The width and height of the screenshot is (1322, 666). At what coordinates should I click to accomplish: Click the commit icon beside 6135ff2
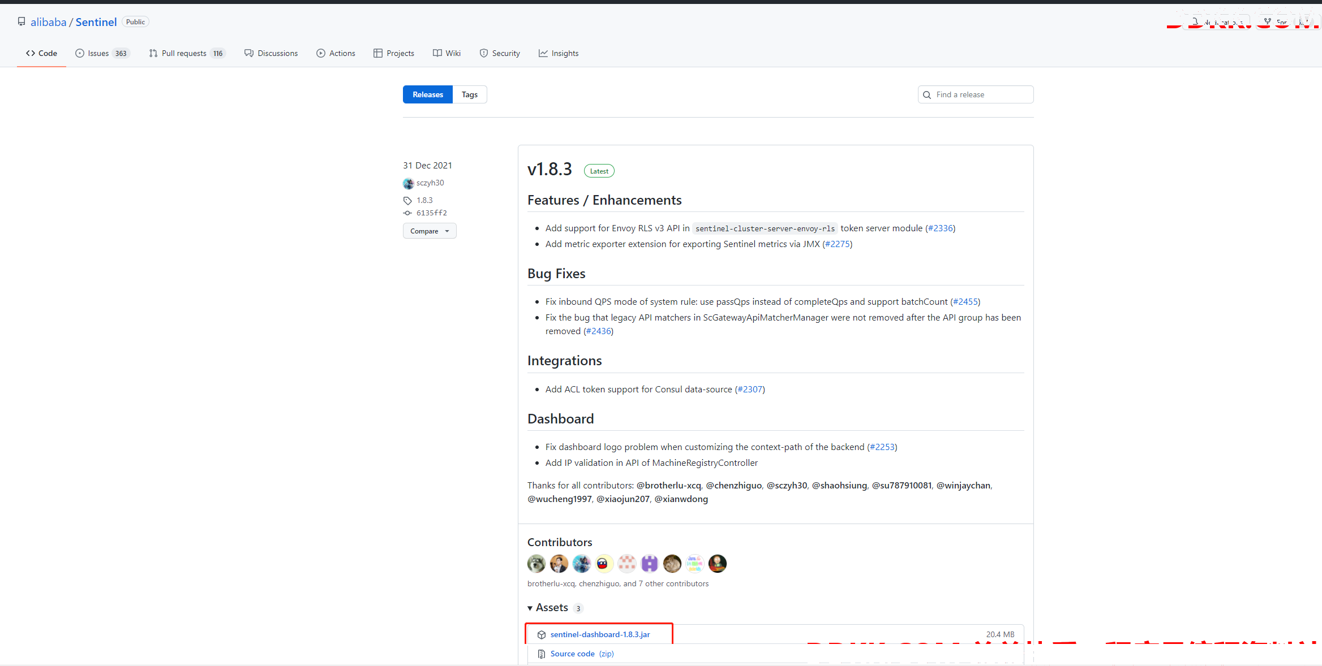407,213
